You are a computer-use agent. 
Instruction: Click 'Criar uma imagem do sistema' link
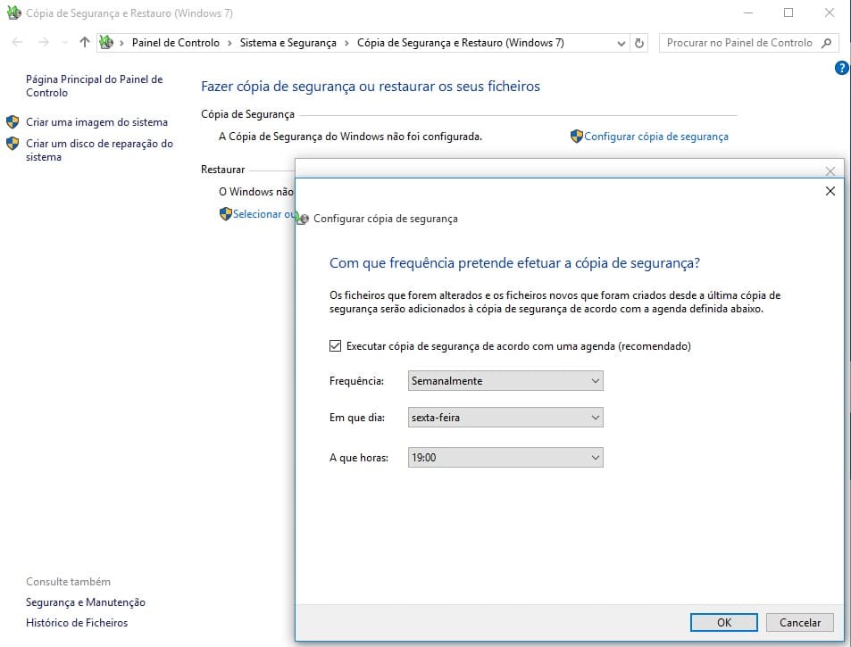[96, 122]
